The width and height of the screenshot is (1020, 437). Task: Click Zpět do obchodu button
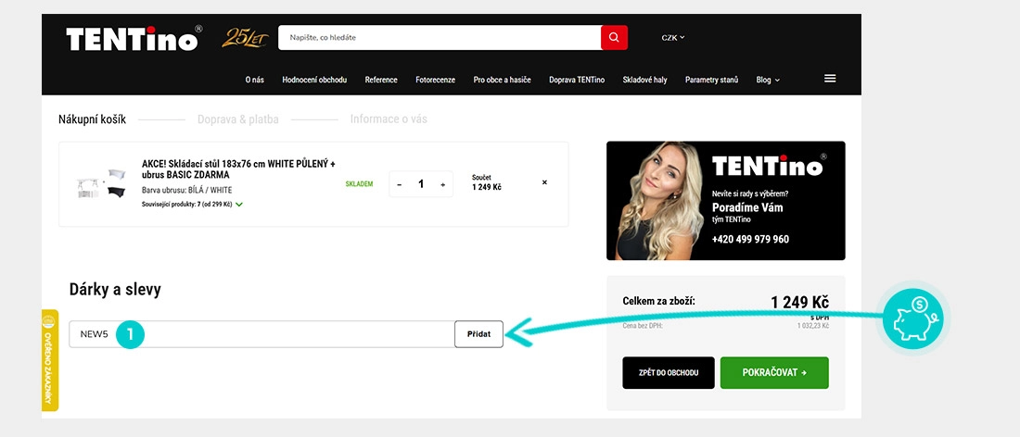pos(668,373)
